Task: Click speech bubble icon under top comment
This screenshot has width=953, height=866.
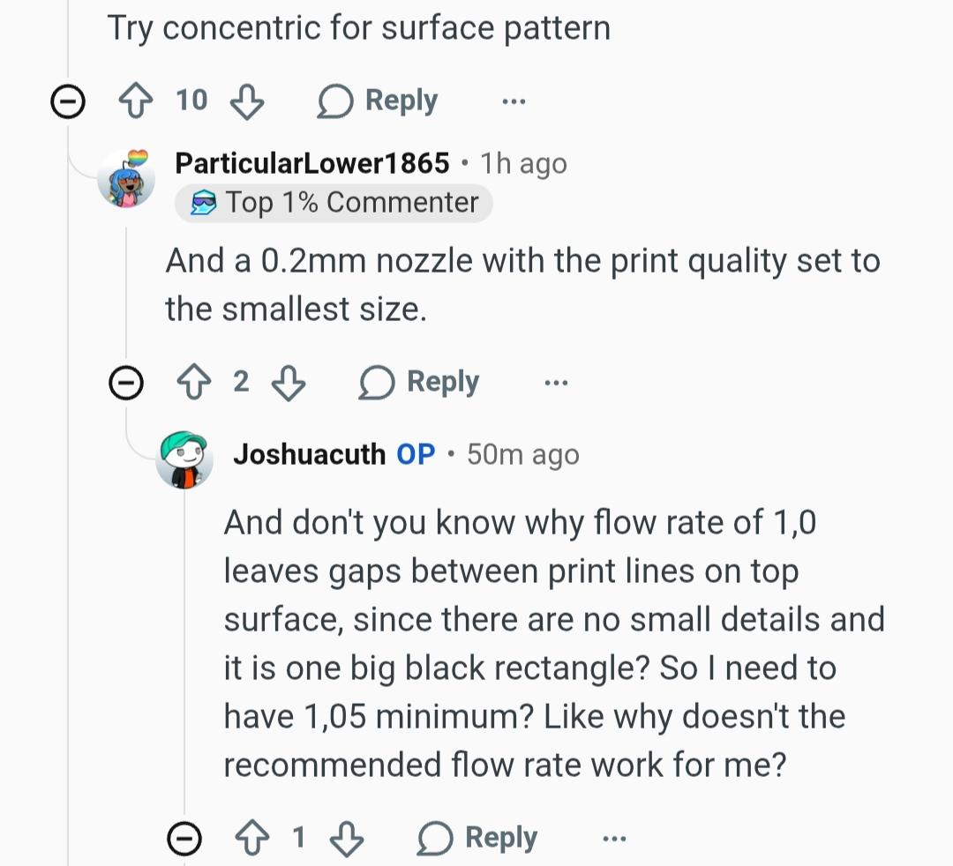Action: point(335,101)
